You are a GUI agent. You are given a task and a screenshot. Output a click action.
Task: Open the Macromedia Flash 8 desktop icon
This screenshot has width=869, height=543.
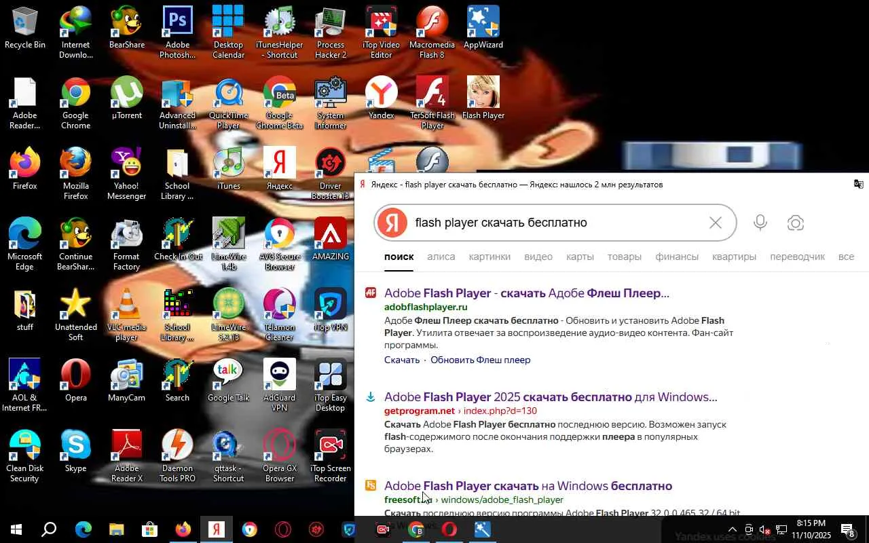coord(432,33)
